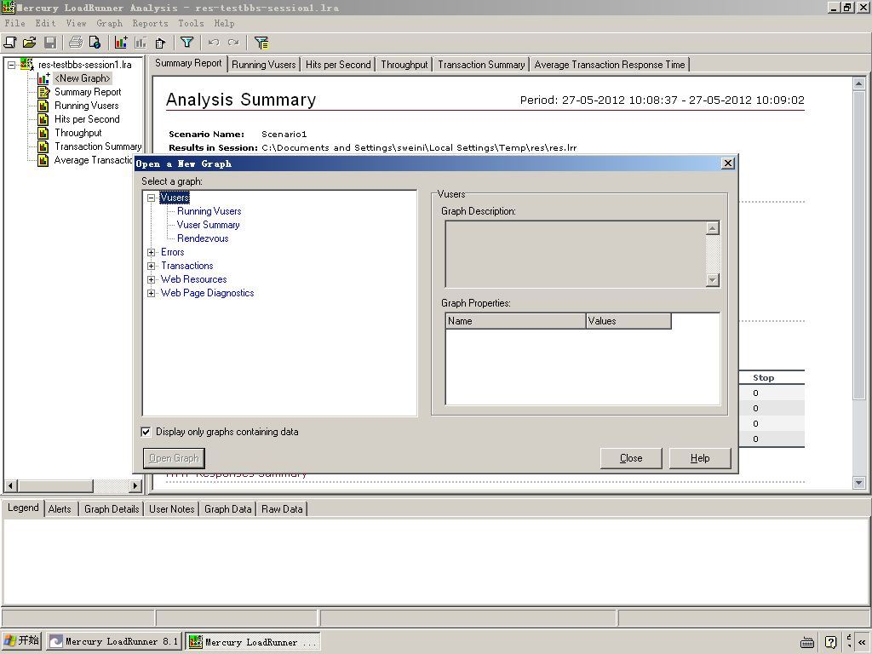Close the Open a New Graph dialog
The width and height of the screenshot is (872, 654).
tap(727, 163)
